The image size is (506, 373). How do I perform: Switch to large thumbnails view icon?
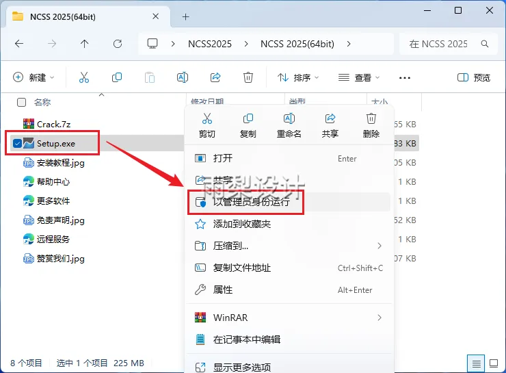pos(494,363)
